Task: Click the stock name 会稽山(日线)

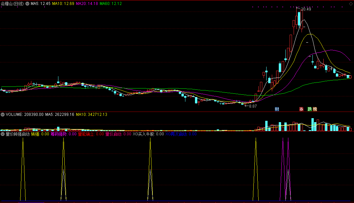Action: coord(12,4)
